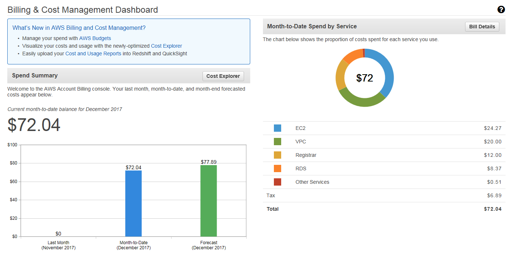Click the $77.89 forecast bar value label
519x254 pixels.
click(209, 162)
